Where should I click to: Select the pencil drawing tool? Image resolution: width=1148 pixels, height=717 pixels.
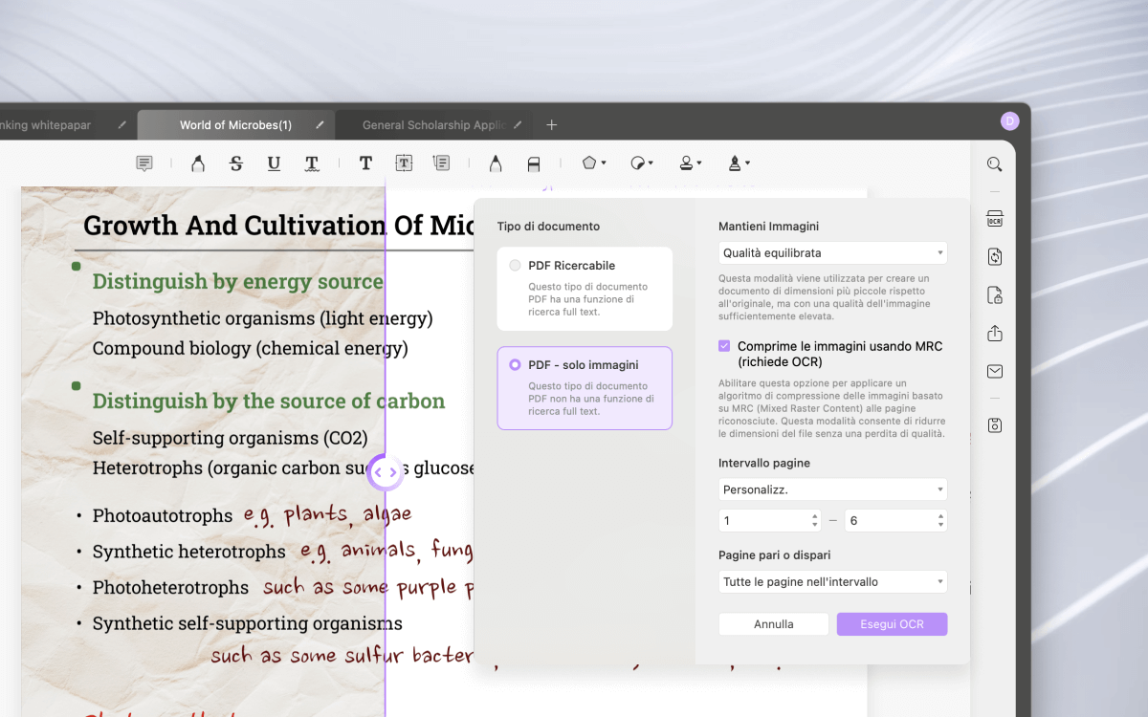click(496, 163)
